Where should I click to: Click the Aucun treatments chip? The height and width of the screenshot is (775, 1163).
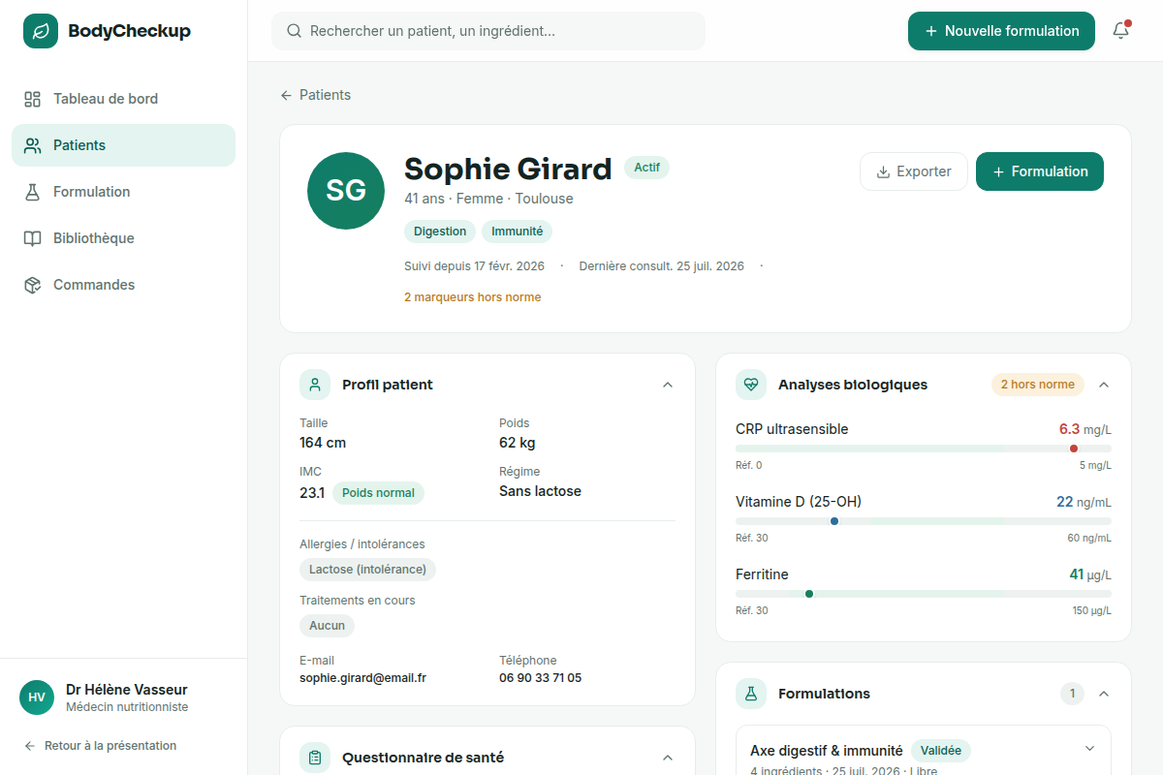327,626
